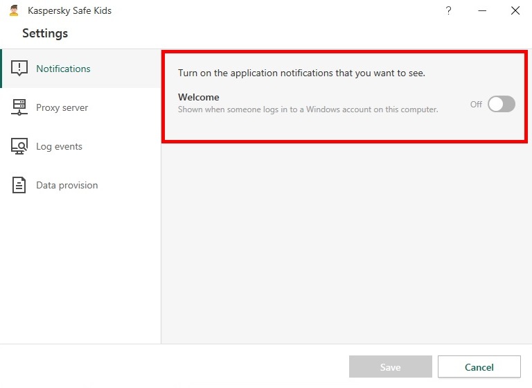
Task: Minimize the Safe Kids settings window
Action: click(482, 10)
